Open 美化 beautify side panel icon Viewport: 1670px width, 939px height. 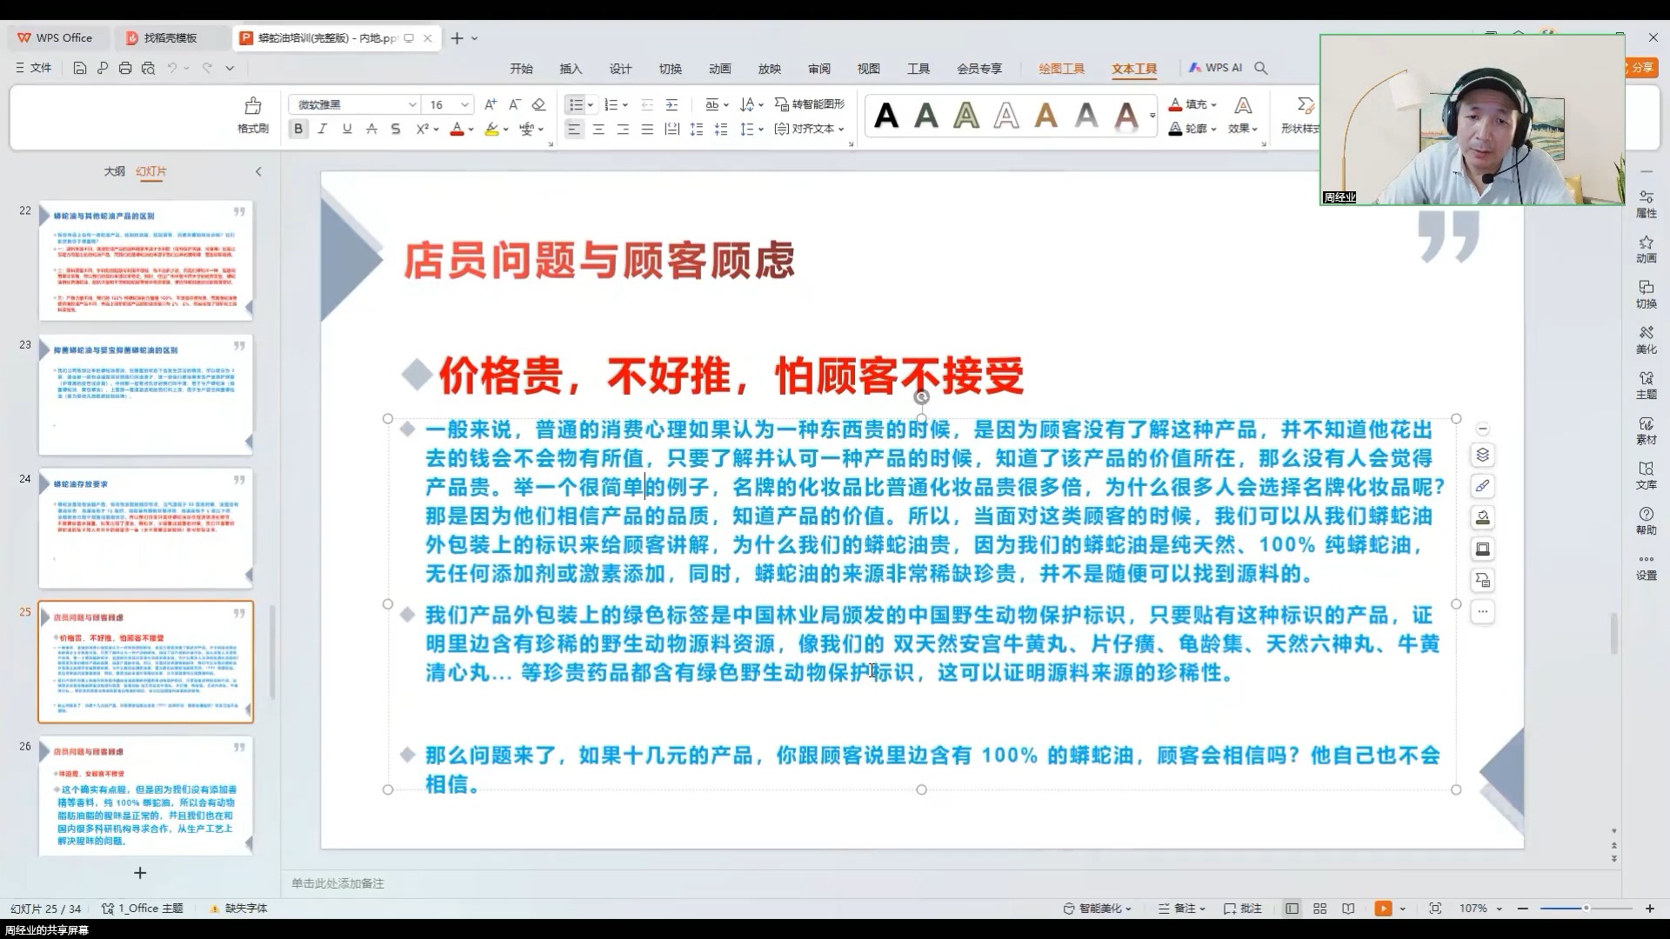[1646, 340]
